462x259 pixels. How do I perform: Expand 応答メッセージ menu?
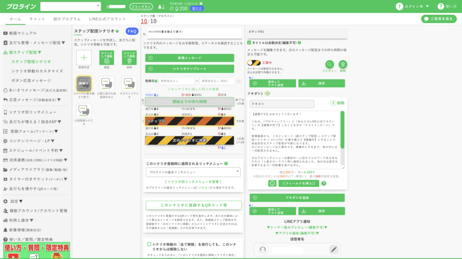[x=32, y=100]
